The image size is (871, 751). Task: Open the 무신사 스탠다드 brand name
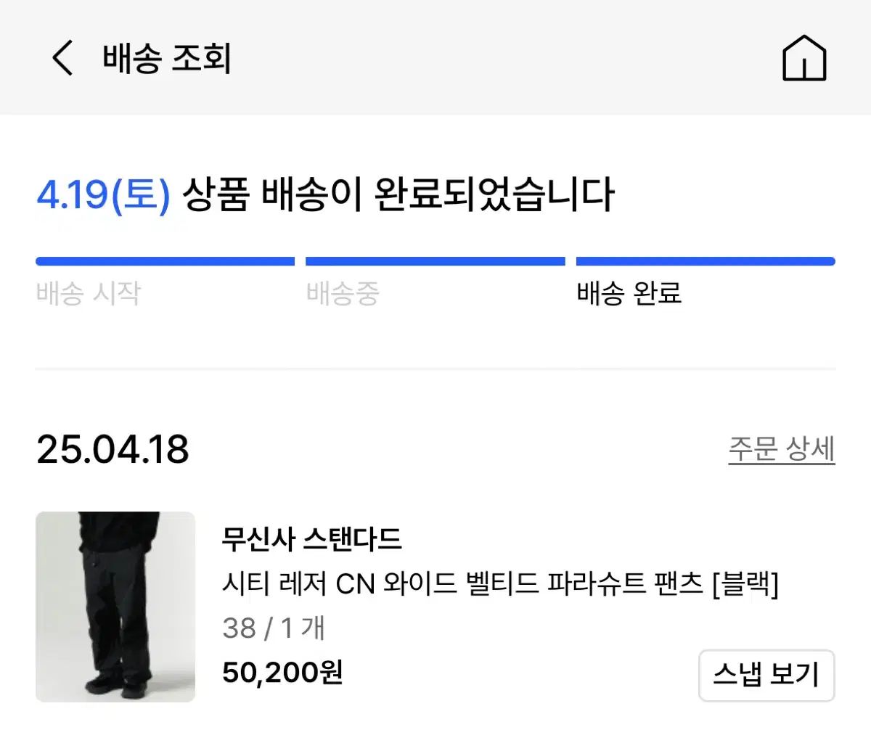pos(311,538)
